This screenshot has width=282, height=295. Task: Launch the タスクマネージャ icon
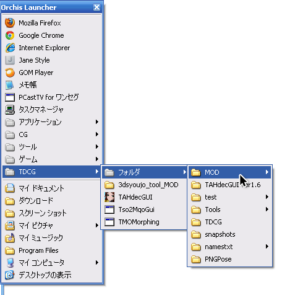[x=10, y=110]
